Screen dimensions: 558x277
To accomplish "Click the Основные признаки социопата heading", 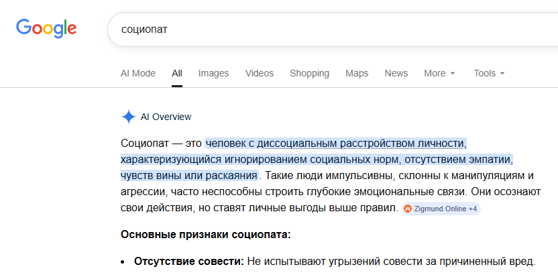I will coord(206,235).
